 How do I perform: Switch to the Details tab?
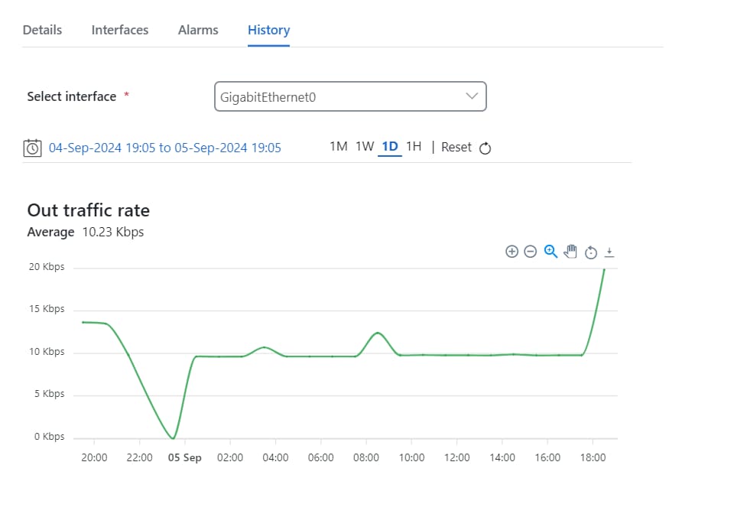point(42,30)
